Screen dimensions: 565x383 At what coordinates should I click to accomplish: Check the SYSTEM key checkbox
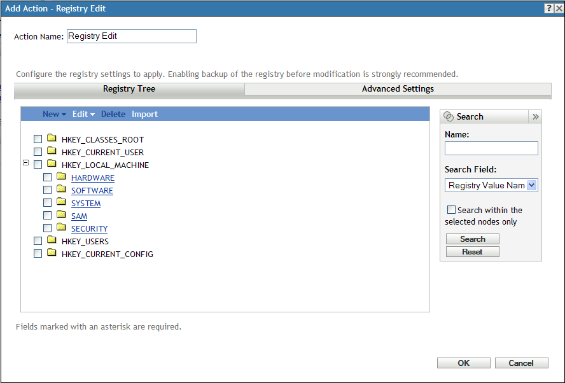pos(47,202)
